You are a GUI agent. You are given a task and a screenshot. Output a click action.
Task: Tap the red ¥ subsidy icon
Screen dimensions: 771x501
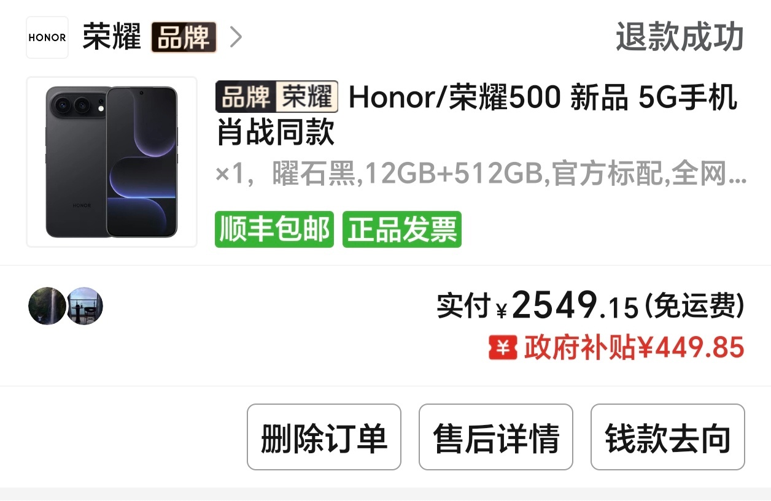tap(503, 348)
